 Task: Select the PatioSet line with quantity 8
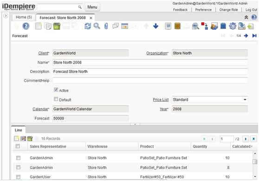coord(18,168)
